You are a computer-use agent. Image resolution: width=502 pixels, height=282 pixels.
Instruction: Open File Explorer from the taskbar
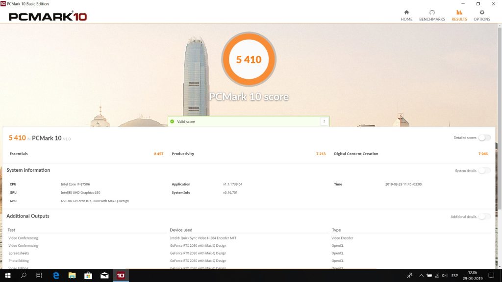click(x=72, y=276)
